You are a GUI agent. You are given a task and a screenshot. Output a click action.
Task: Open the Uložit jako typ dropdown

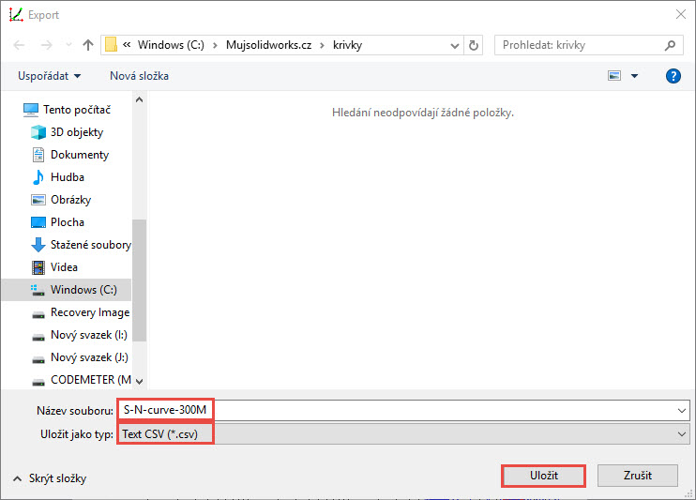point(403,433)
